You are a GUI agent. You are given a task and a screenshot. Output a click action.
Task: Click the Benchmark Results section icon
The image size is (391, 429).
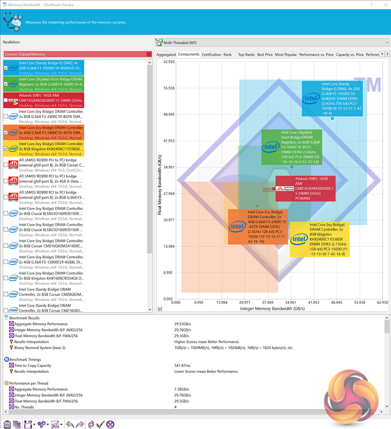[x=6, y=318]
